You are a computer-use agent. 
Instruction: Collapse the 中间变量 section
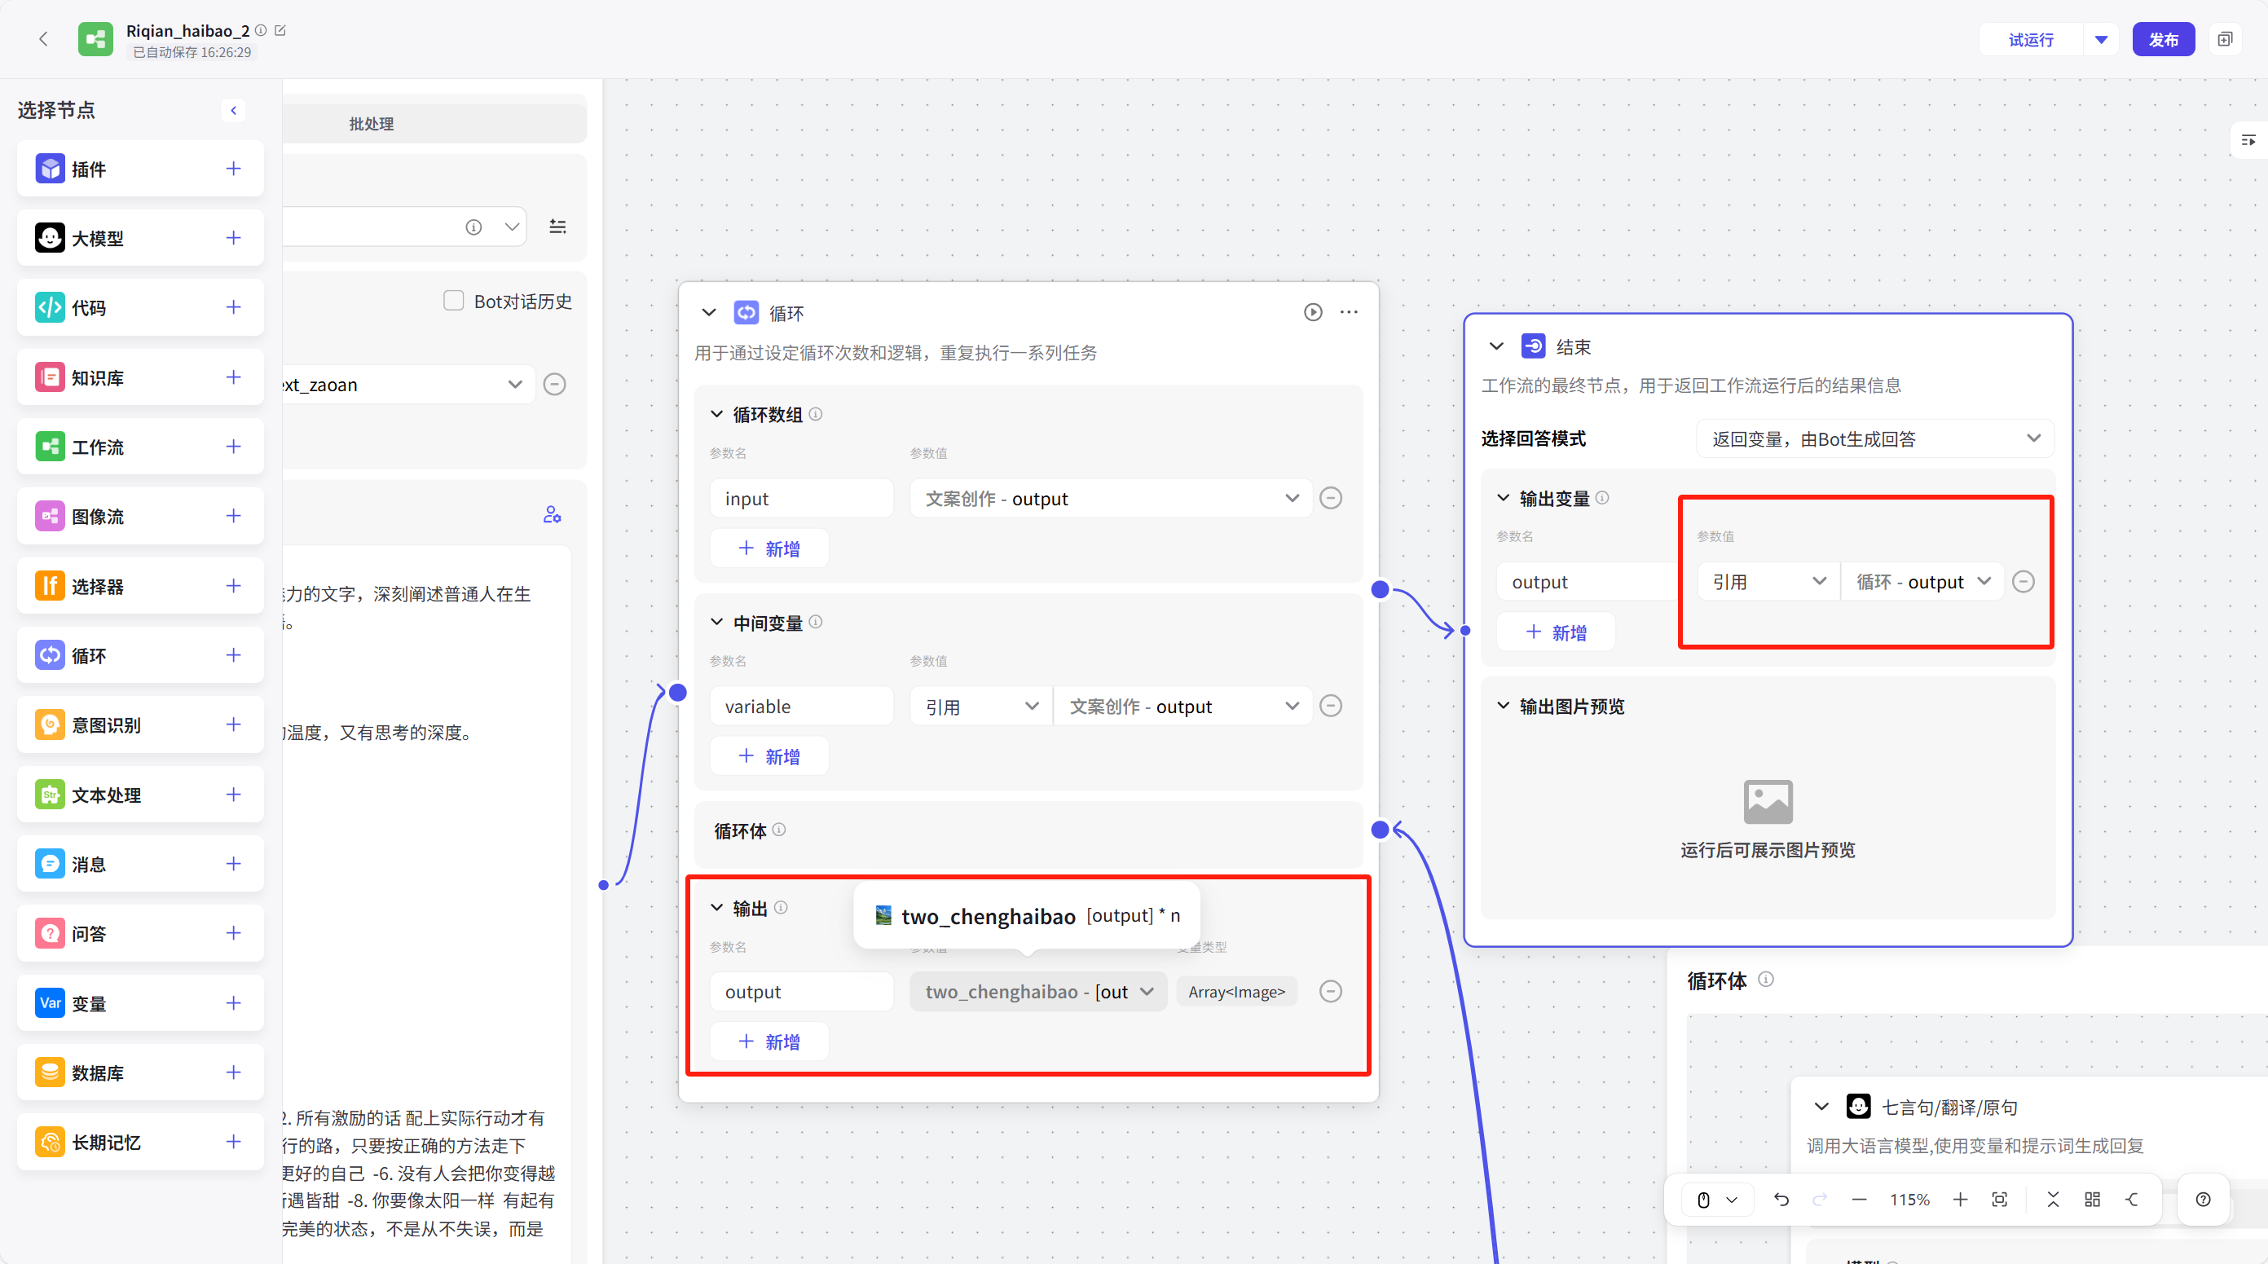pyautogui.click(x=716, y=623)
